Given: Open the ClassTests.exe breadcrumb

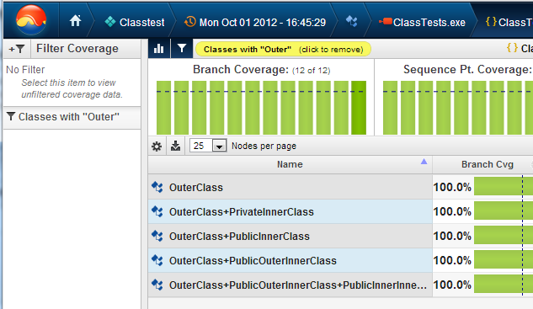Looking at the screenshot, I should (422, 23).
